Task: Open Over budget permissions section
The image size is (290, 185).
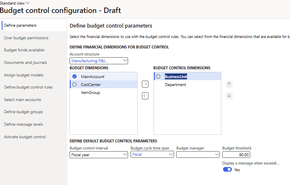Action: point(26,38)
